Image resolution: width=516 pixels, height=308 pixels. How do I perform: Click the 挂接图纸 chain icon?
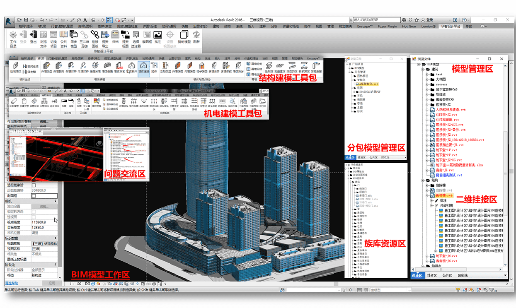pos(95,35)
